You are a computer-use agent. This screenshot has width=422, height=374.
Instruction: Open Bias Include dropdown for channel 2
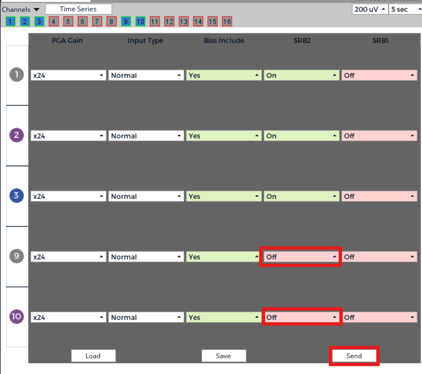223,136
